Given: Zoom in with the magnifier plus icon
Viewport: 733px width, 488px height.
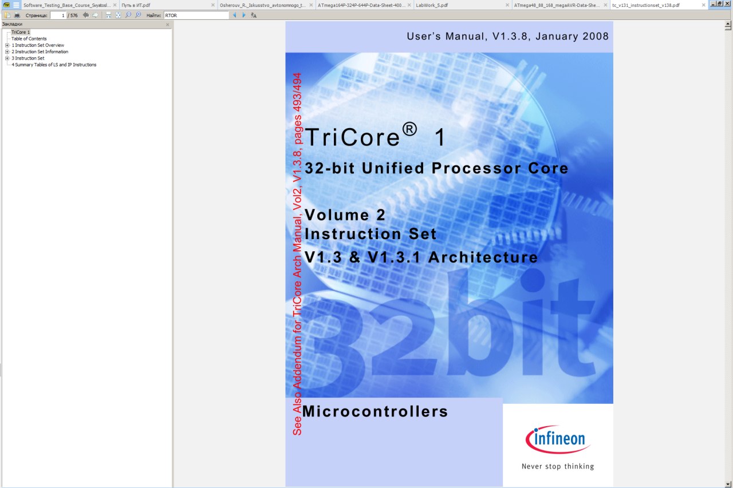Looking at the screenshot, I should tap(138, 15).
